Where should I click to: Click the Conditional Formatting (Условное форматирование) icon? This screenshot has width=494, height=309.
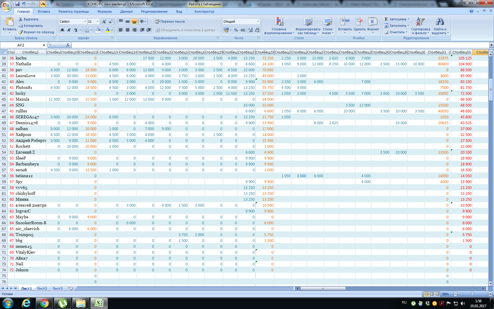pyautogui.click(x=279, y=22)
